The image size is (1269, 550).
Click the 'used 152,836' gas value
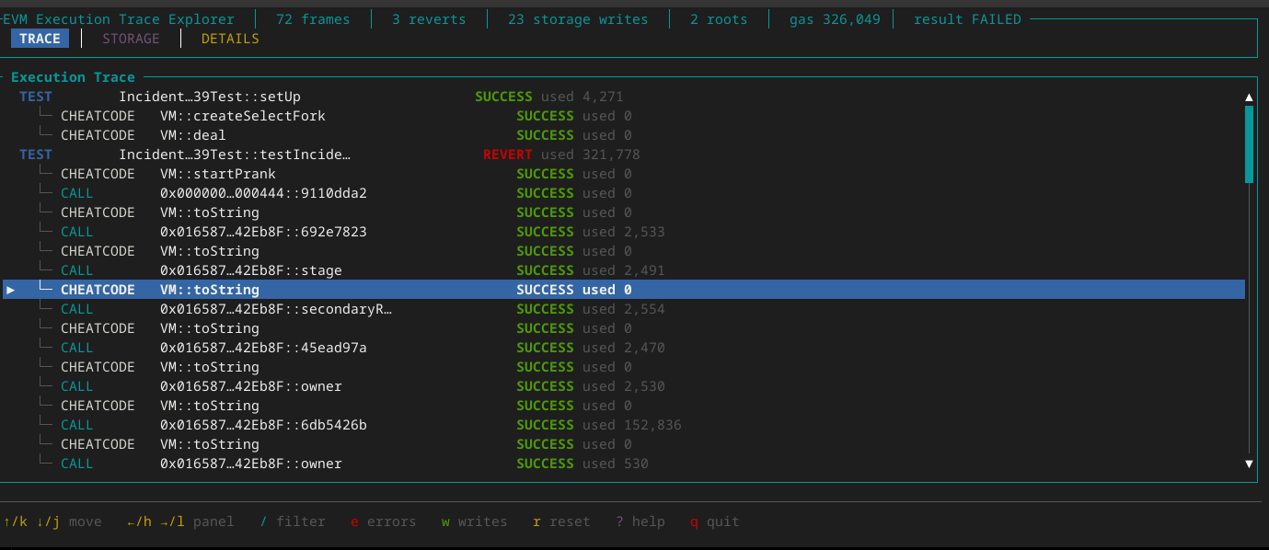click(632, 425)
